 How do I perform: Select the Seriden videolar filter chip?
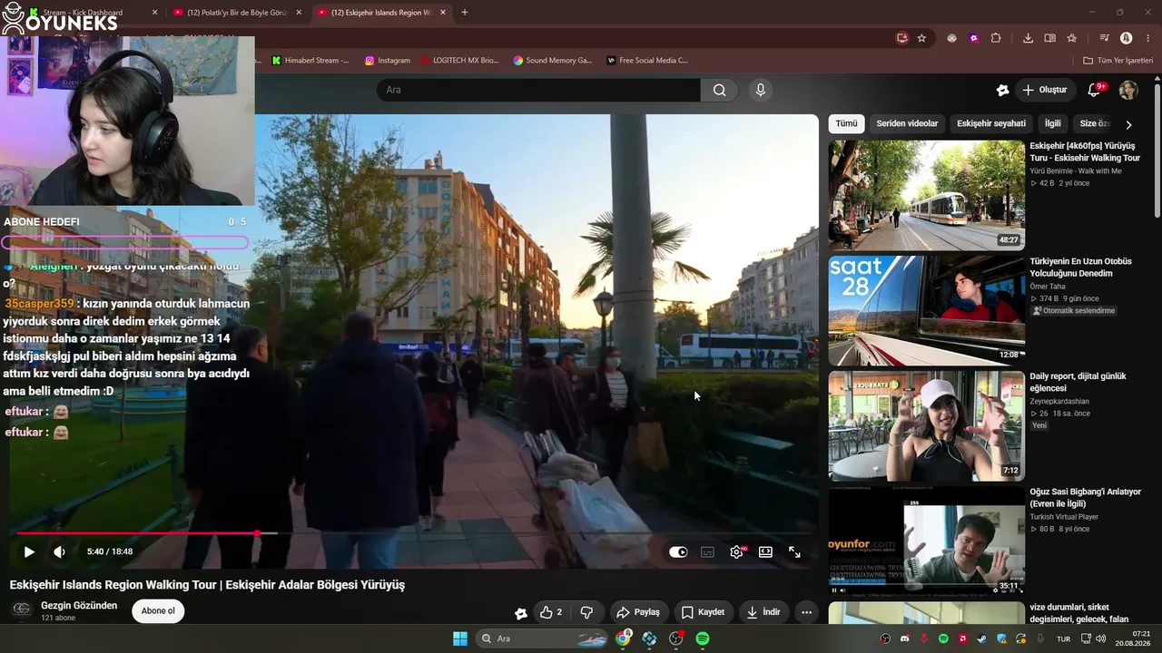point(907,123)
